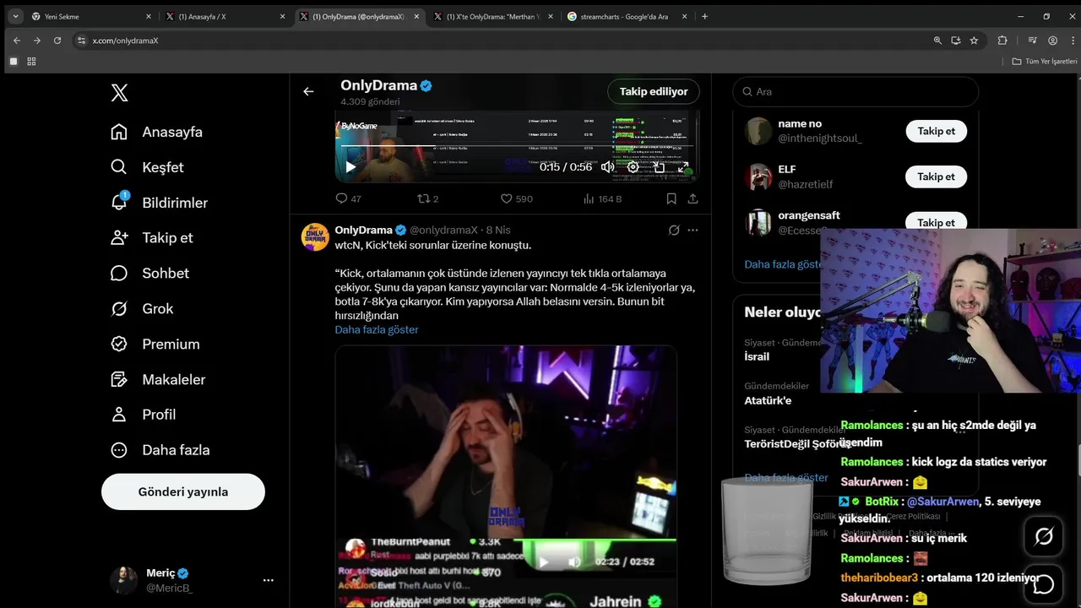This screenshot has height=608, width=1081.
Task: Click the browser back arrow
Action: coord(16,40)
